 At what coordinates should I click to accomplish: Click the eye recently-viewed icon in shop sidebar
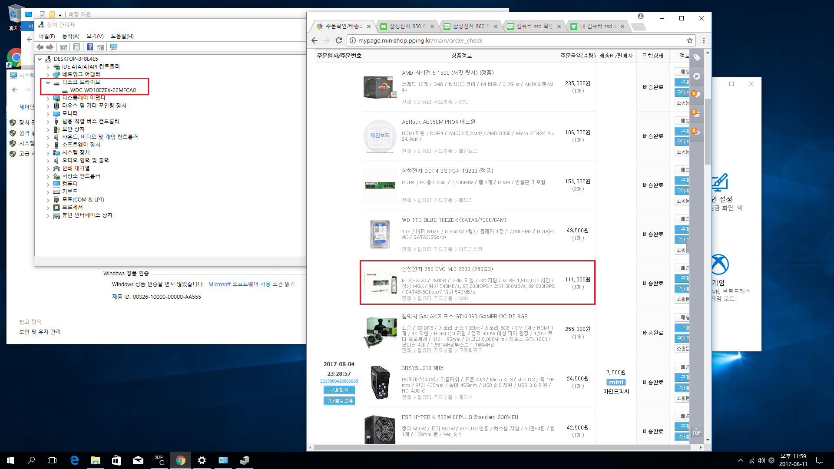tap(697, 132)
